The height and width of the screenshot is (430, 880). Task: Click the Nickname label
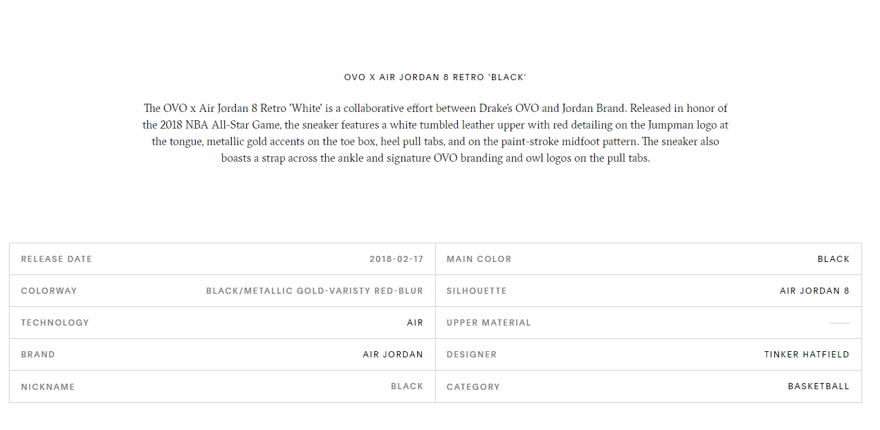pyautogui.click(x=48, y=387)
